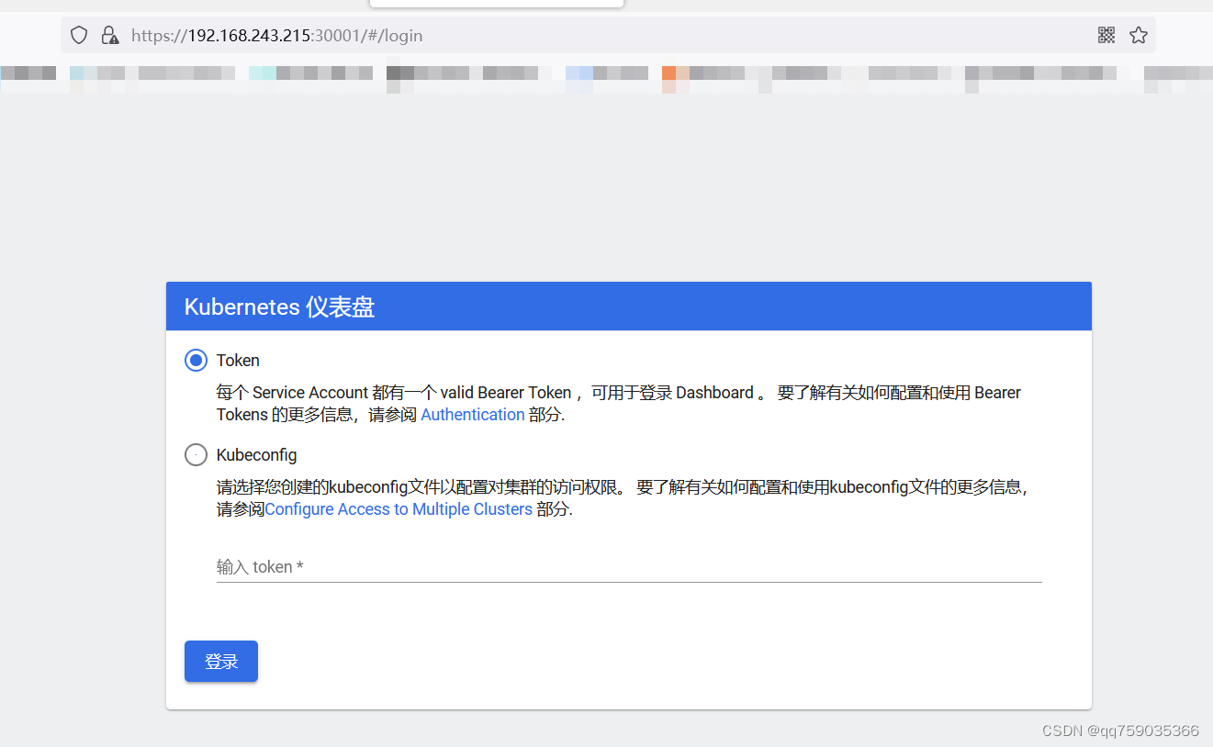This screenshot has width=1213, height=747.
Task: Bookmark this page with the star icon
Action: point(1139,35)
